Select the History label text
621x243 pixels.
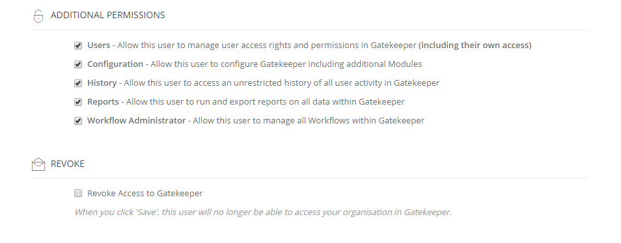pos(102,83)
